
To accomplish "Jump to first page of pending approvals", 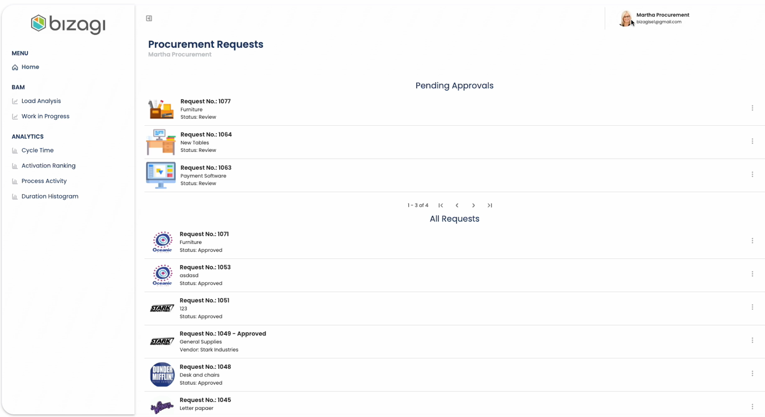I will [440, 206].
